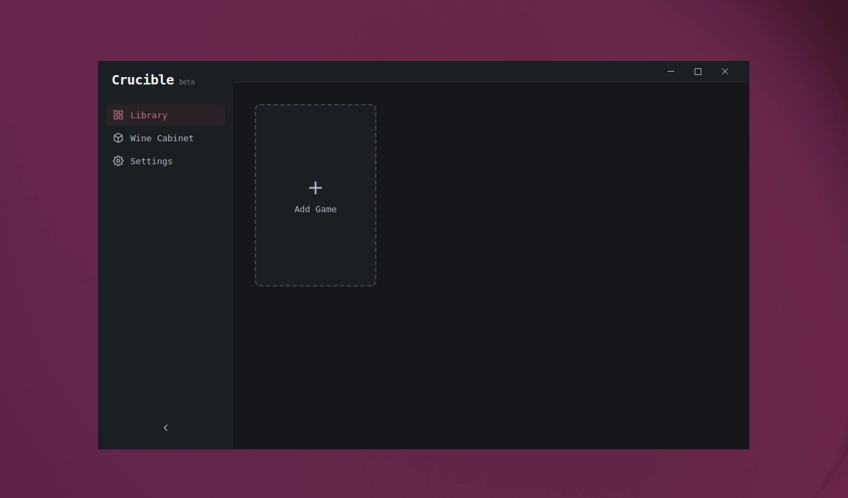Screen dimensions: 848x498
Task: Click the plus icon on Add Game card
Action: (x=316, y=188)
